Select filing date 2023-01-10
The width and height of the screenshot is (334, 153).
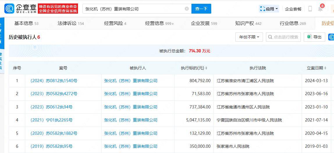316,107
